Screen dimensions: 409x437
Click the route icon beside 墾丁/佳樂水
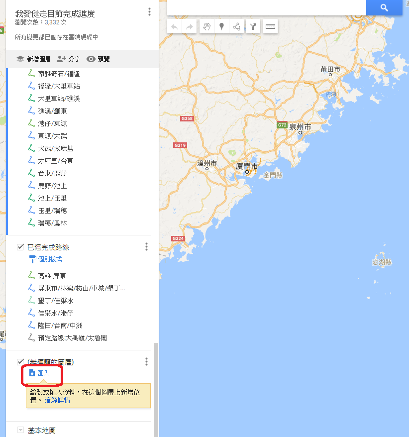(31, 301)
